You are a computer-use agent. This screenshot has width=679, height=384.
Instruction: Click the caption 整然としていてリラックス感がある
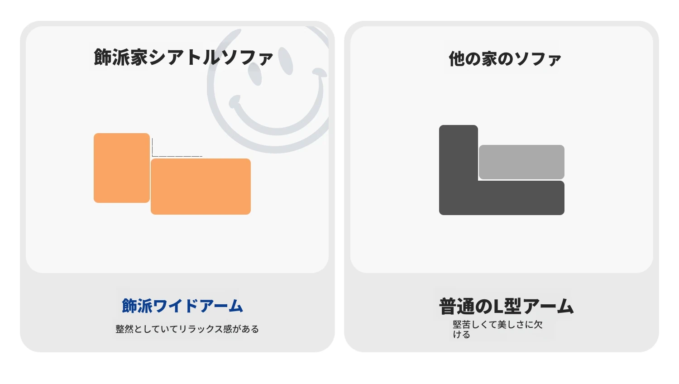[x=187, y=329]
